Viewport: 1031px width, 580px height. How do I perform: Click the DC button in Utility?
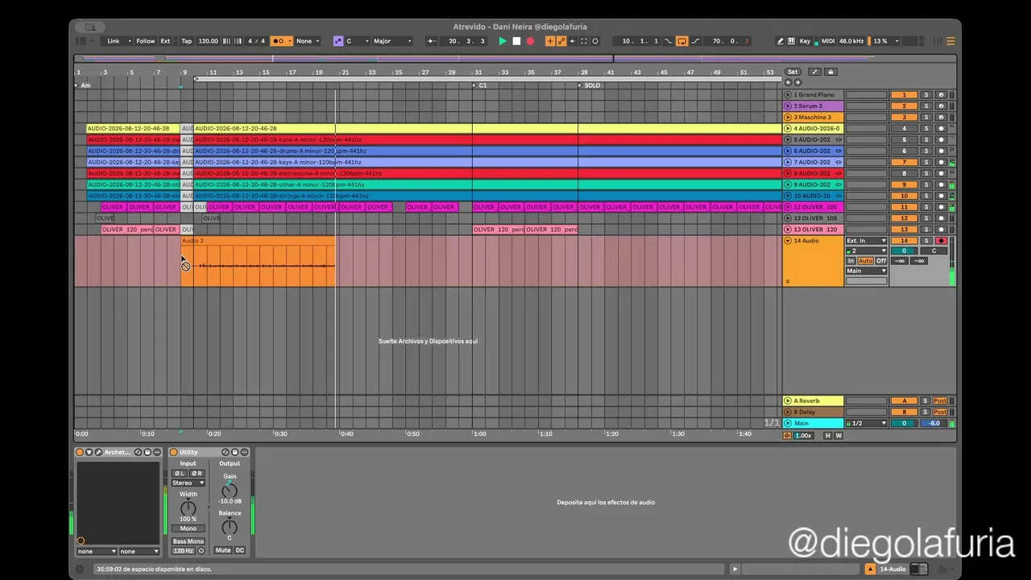tap(240, 550)
